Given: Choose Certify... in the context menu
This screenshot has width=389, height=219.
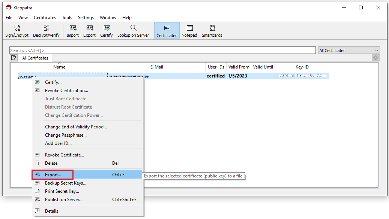Looking at the screenshot, I should 88,82.
